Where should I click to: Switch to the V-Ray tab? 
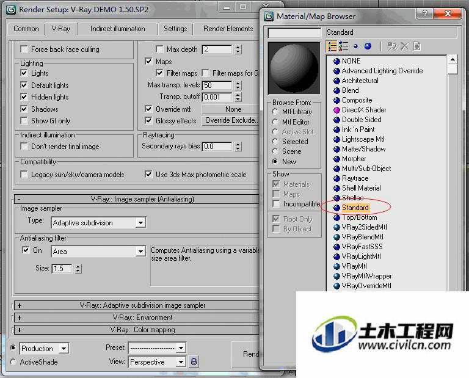tap(60, 29)
